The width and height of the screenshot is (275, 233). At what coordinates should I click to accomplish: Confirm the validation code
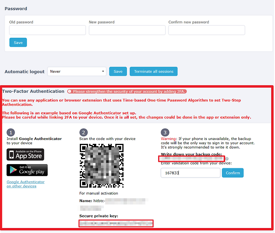pyautogui.click(x=233, y=173)
